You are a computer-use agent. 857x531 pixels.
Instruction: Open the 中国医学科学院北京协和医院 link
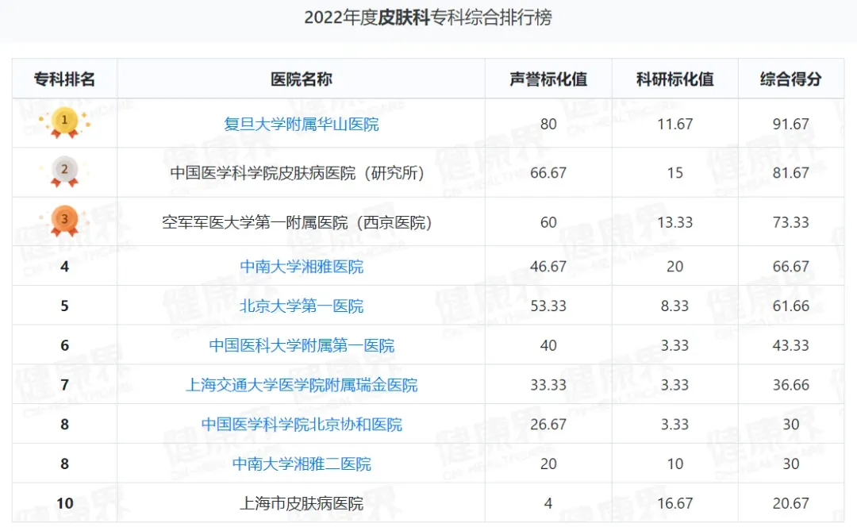click(302, 424)
